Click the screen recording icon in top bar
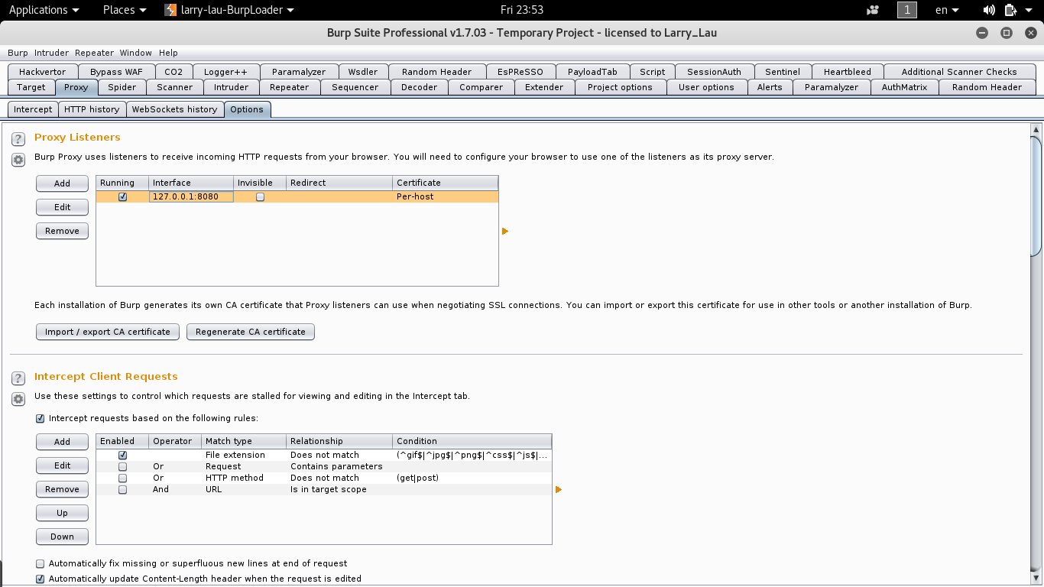Screen dimensions: 1044x587 (873, 10)
